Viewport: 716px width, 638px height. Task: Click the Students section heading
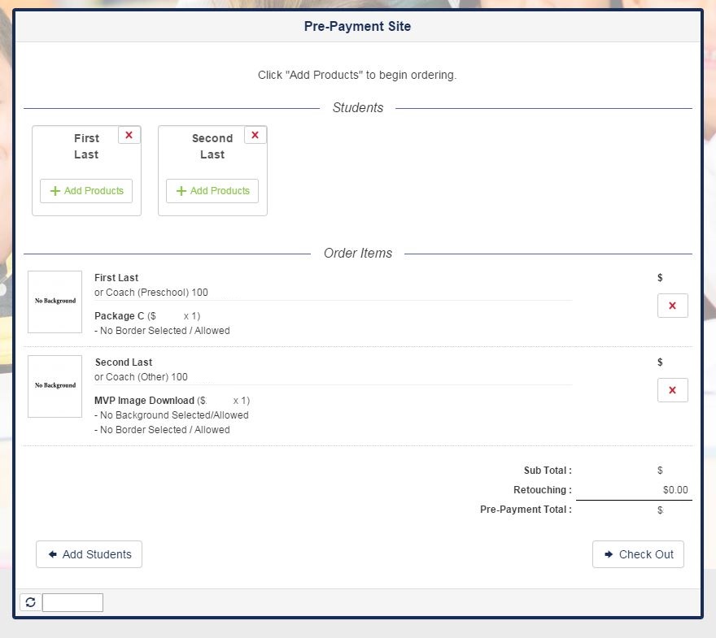pos(357,107)
